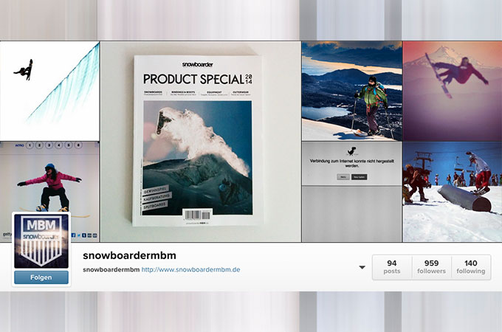This screenshot has width=502, height=332.
Task: Open the Product Special 2014 magazine photo
Action: click(200, 142)
